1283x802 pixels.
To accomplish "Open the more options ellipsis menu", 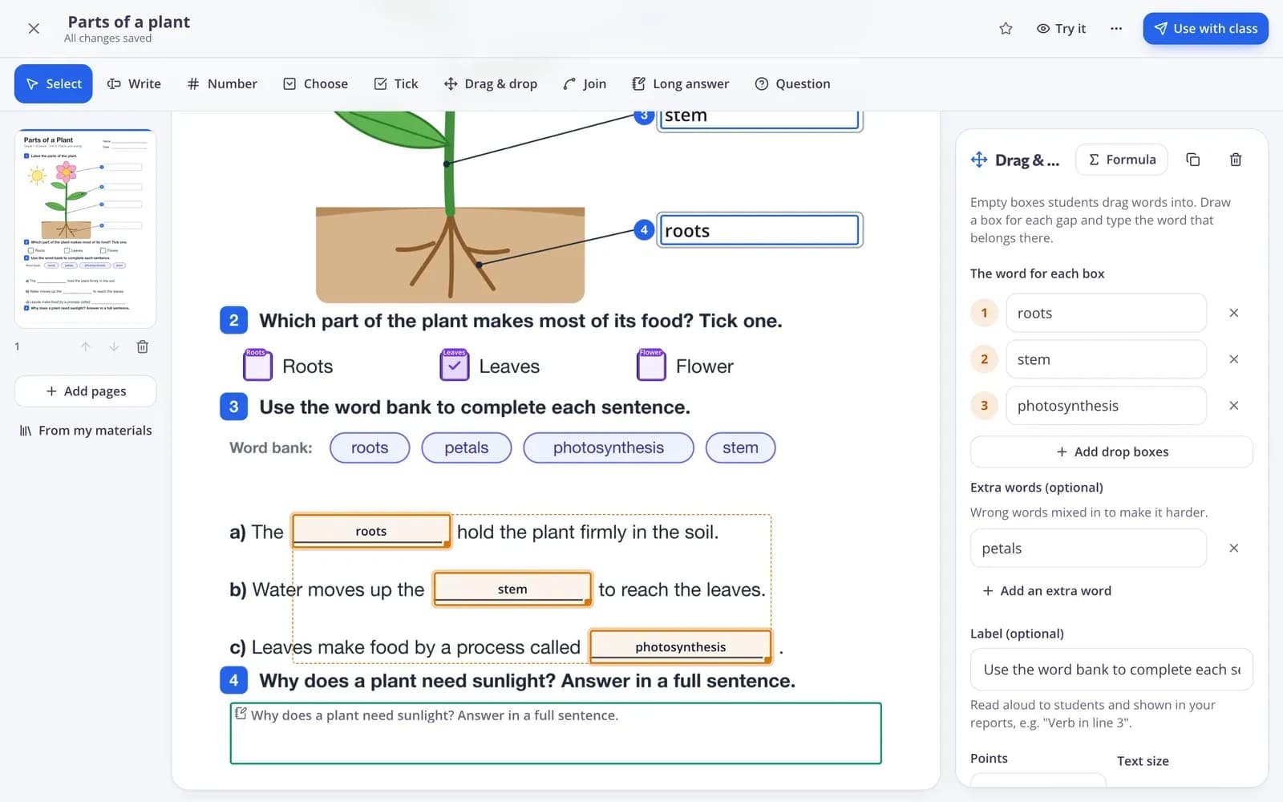I will (x=1116, y=29).
